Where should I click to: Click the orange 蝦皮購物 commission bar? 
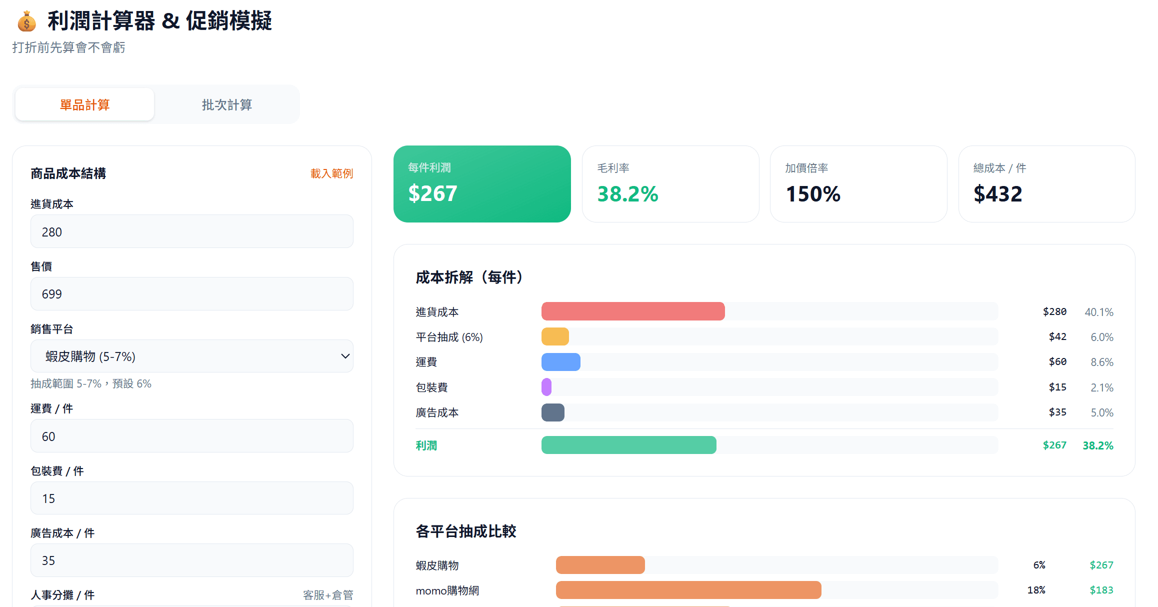(x=600, y=565)
